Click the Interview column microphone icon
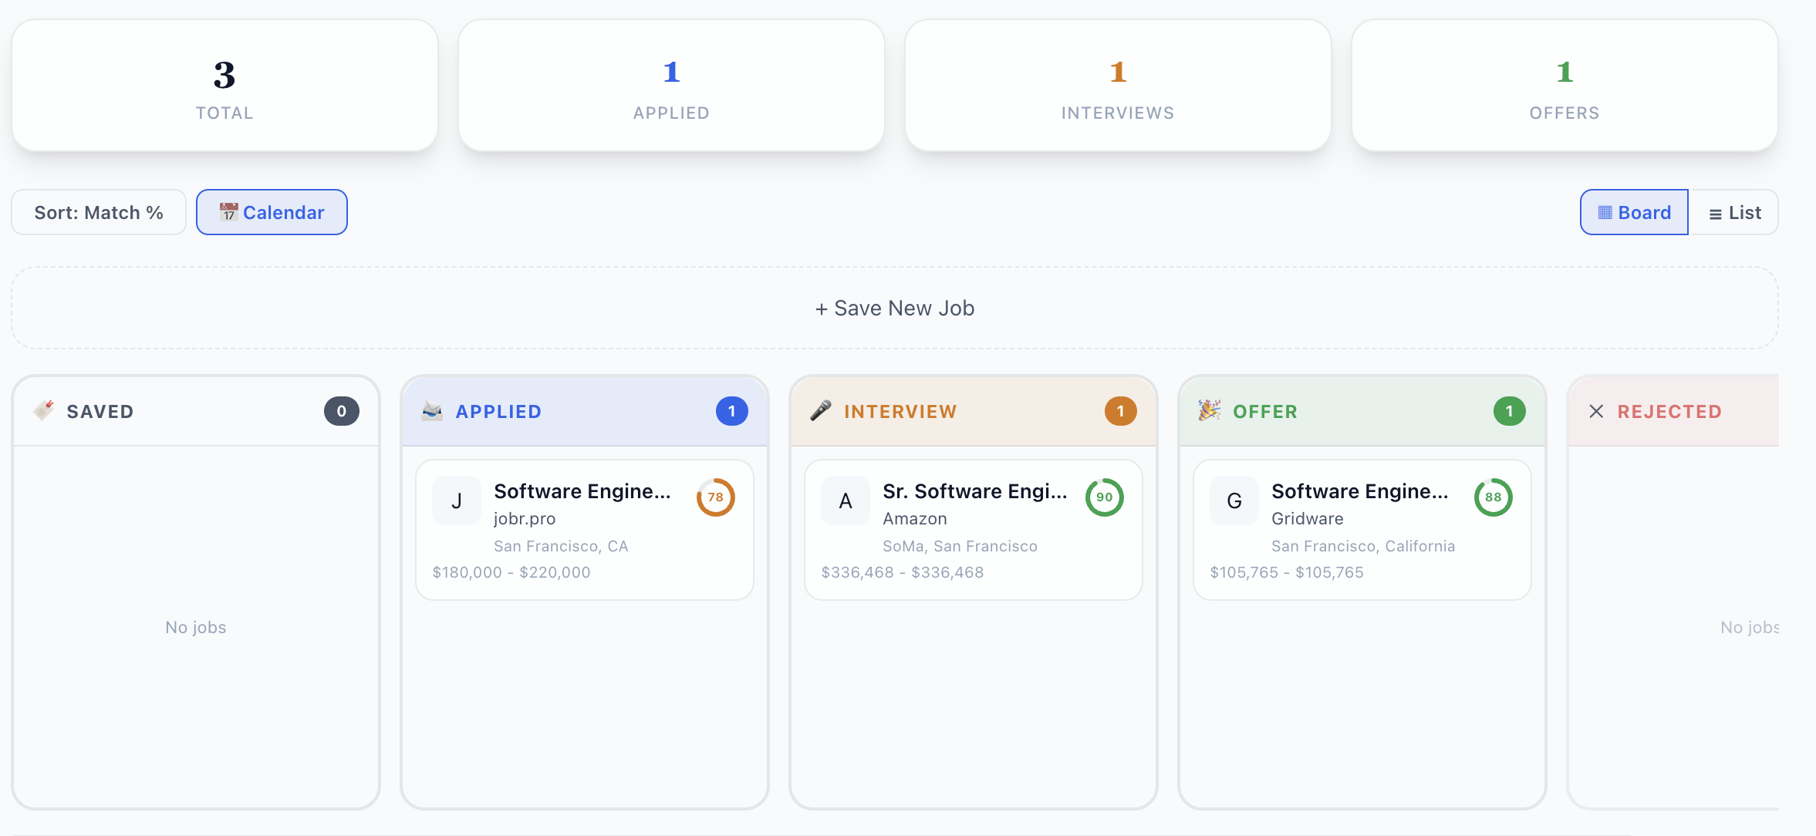The image size is (1816, 836). point(821,410)
